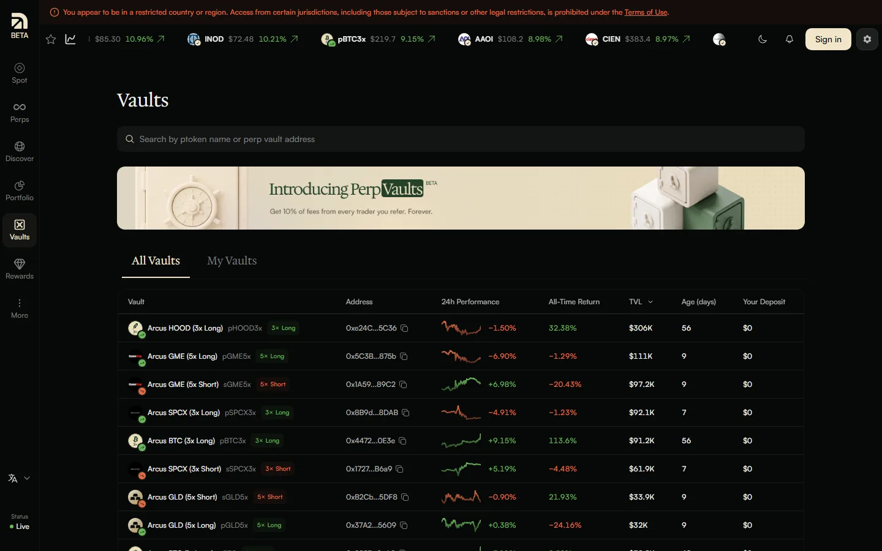Copy Arcus HOOD vault address
This screenshot has width=882, height=551.
[x=404, y=328]
